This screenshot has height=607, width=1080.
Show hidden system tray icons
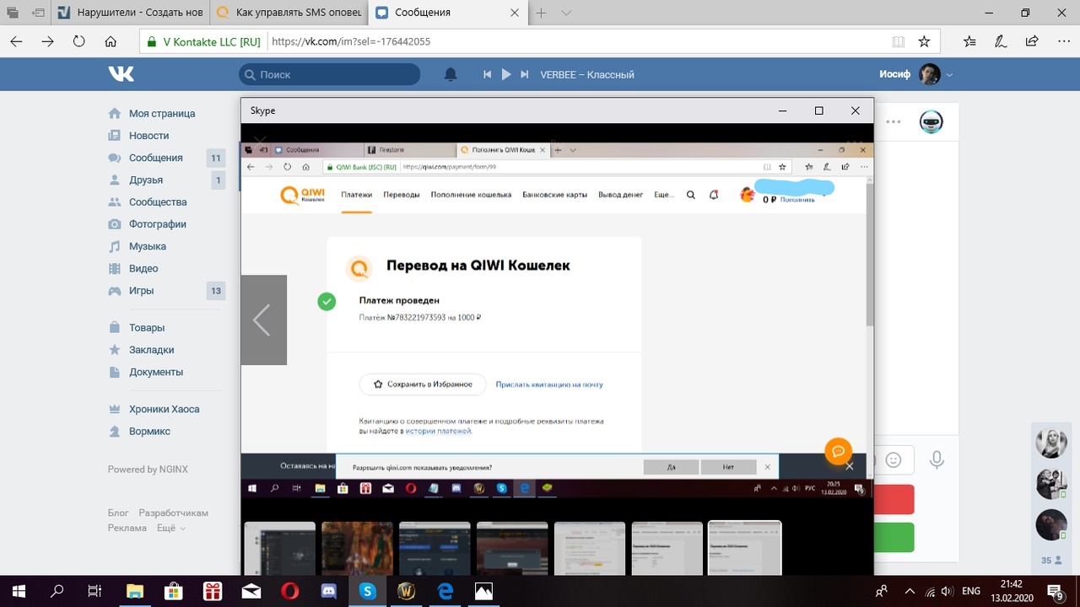(910, 591)
